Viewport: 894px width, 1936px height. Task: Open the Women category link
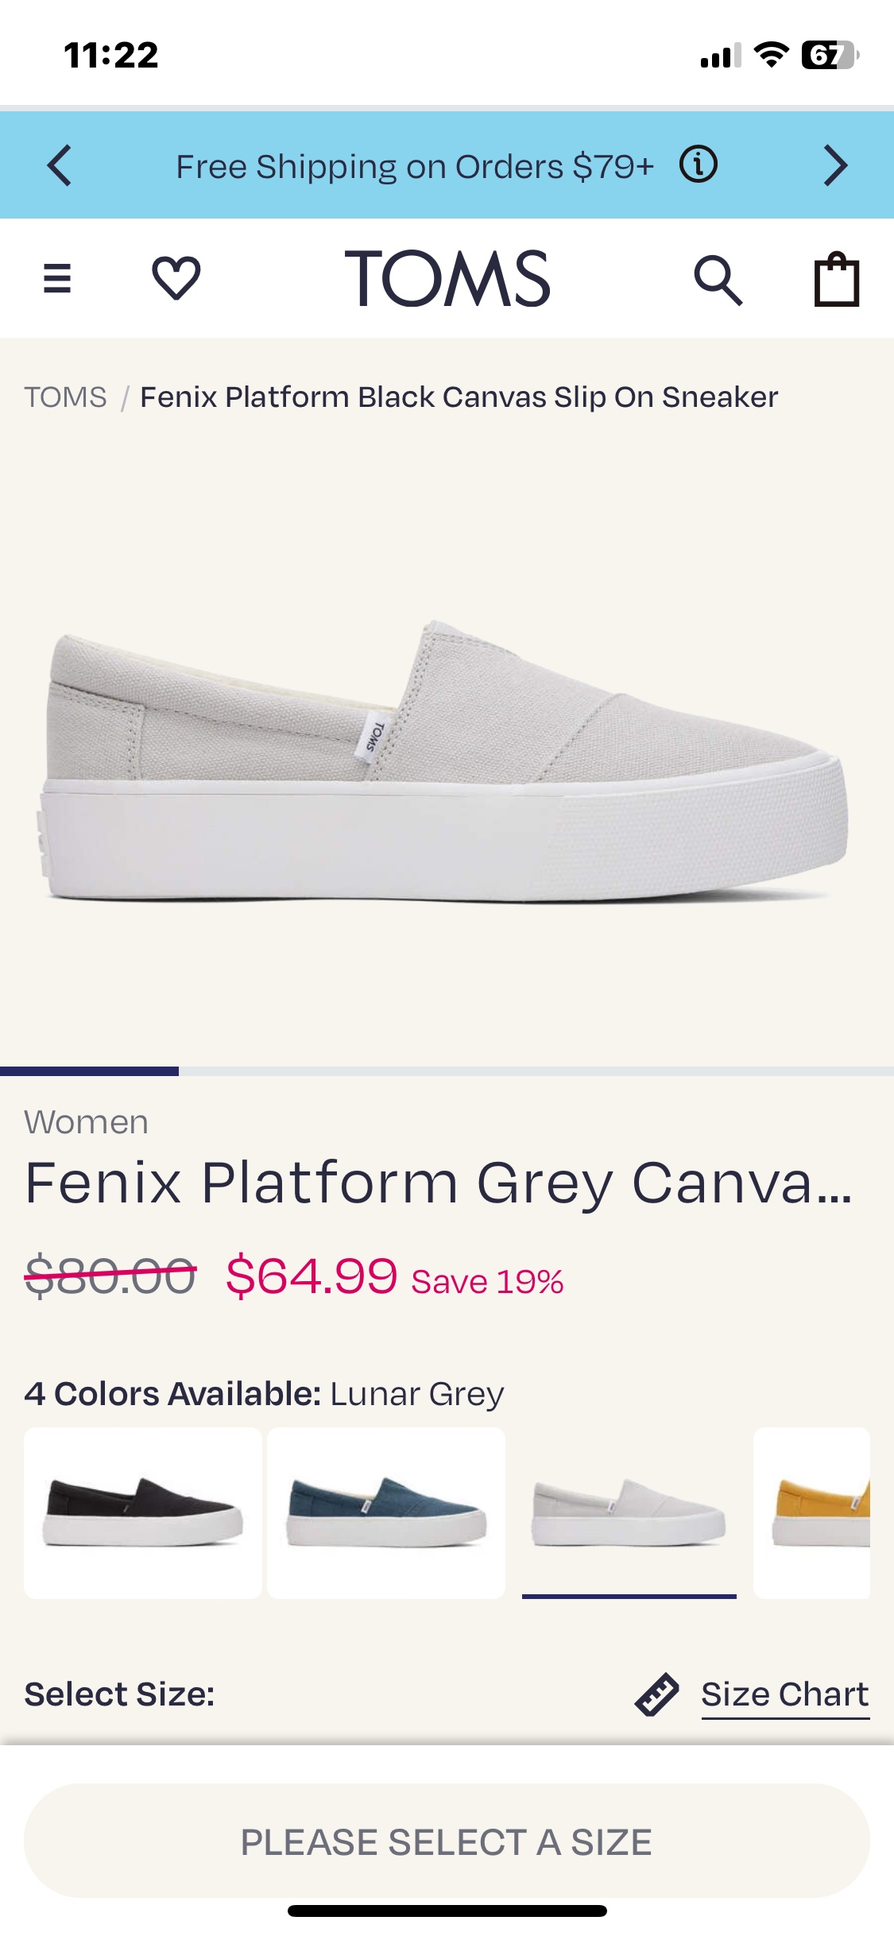[86, 1122]
